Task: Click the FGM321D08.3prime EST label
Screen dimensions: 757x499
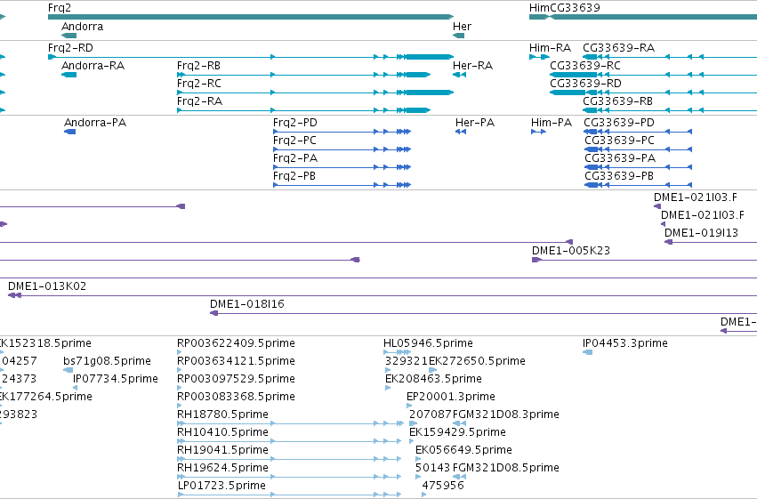Action: pos(506,415)
